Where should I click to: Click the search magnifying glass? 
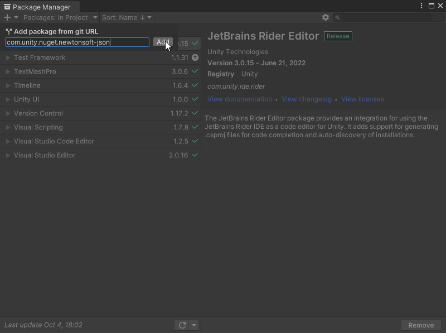coord(337,17)
